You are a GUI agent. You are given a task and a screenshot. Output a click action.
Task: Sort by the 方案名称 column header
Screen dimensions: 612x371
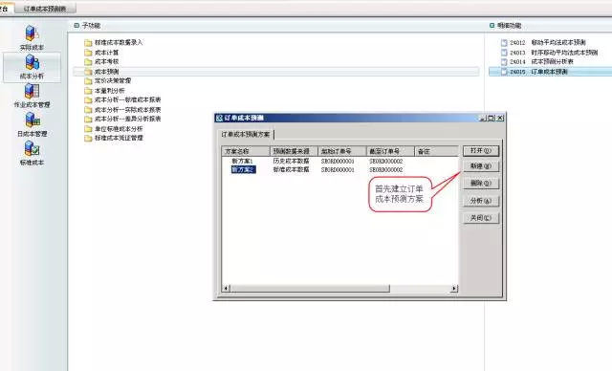[x=246, y=151]
